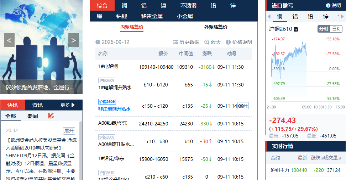
Task: Click the clock icon beside 2026-09-12
Action: 98,42
